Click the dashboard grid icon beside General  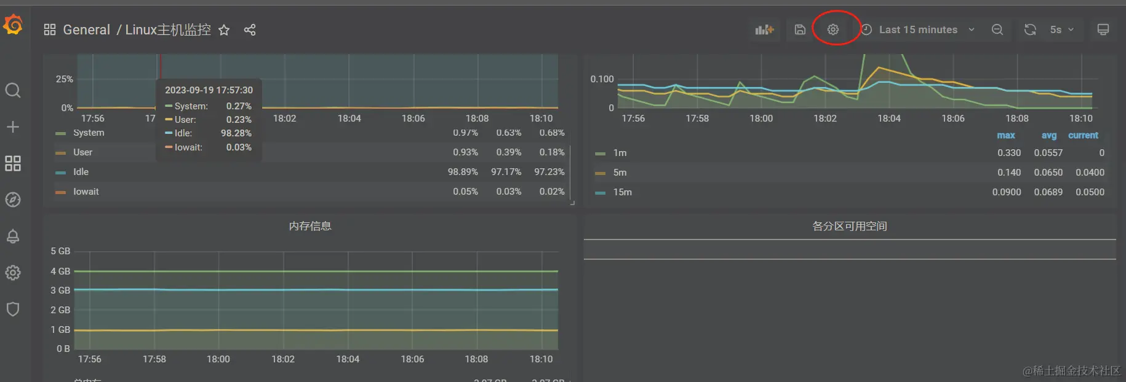click(50, 29)
